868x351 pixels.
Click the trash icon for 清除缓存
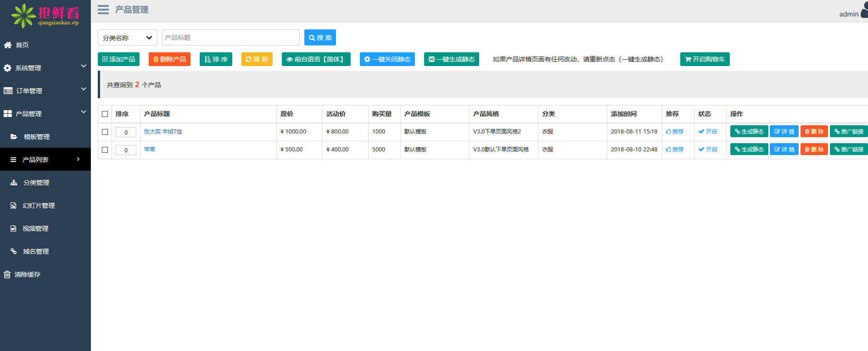coord(7,274)
